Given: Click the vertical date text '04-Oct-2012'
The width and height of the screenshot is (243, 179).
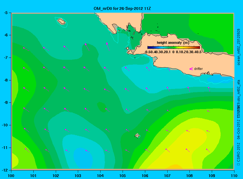Looking at the screenshot, I should [x=239, y=129].
